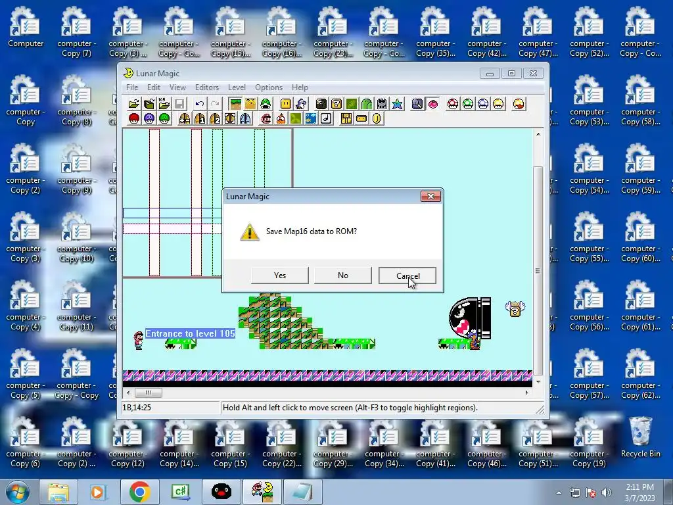Click the door icon labeled 1
The image size is (673, 505).
(x=200, y=118)
